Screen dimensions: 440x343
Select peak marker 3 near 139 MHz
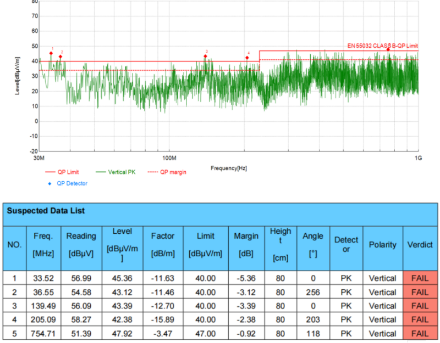coord(205,56)
